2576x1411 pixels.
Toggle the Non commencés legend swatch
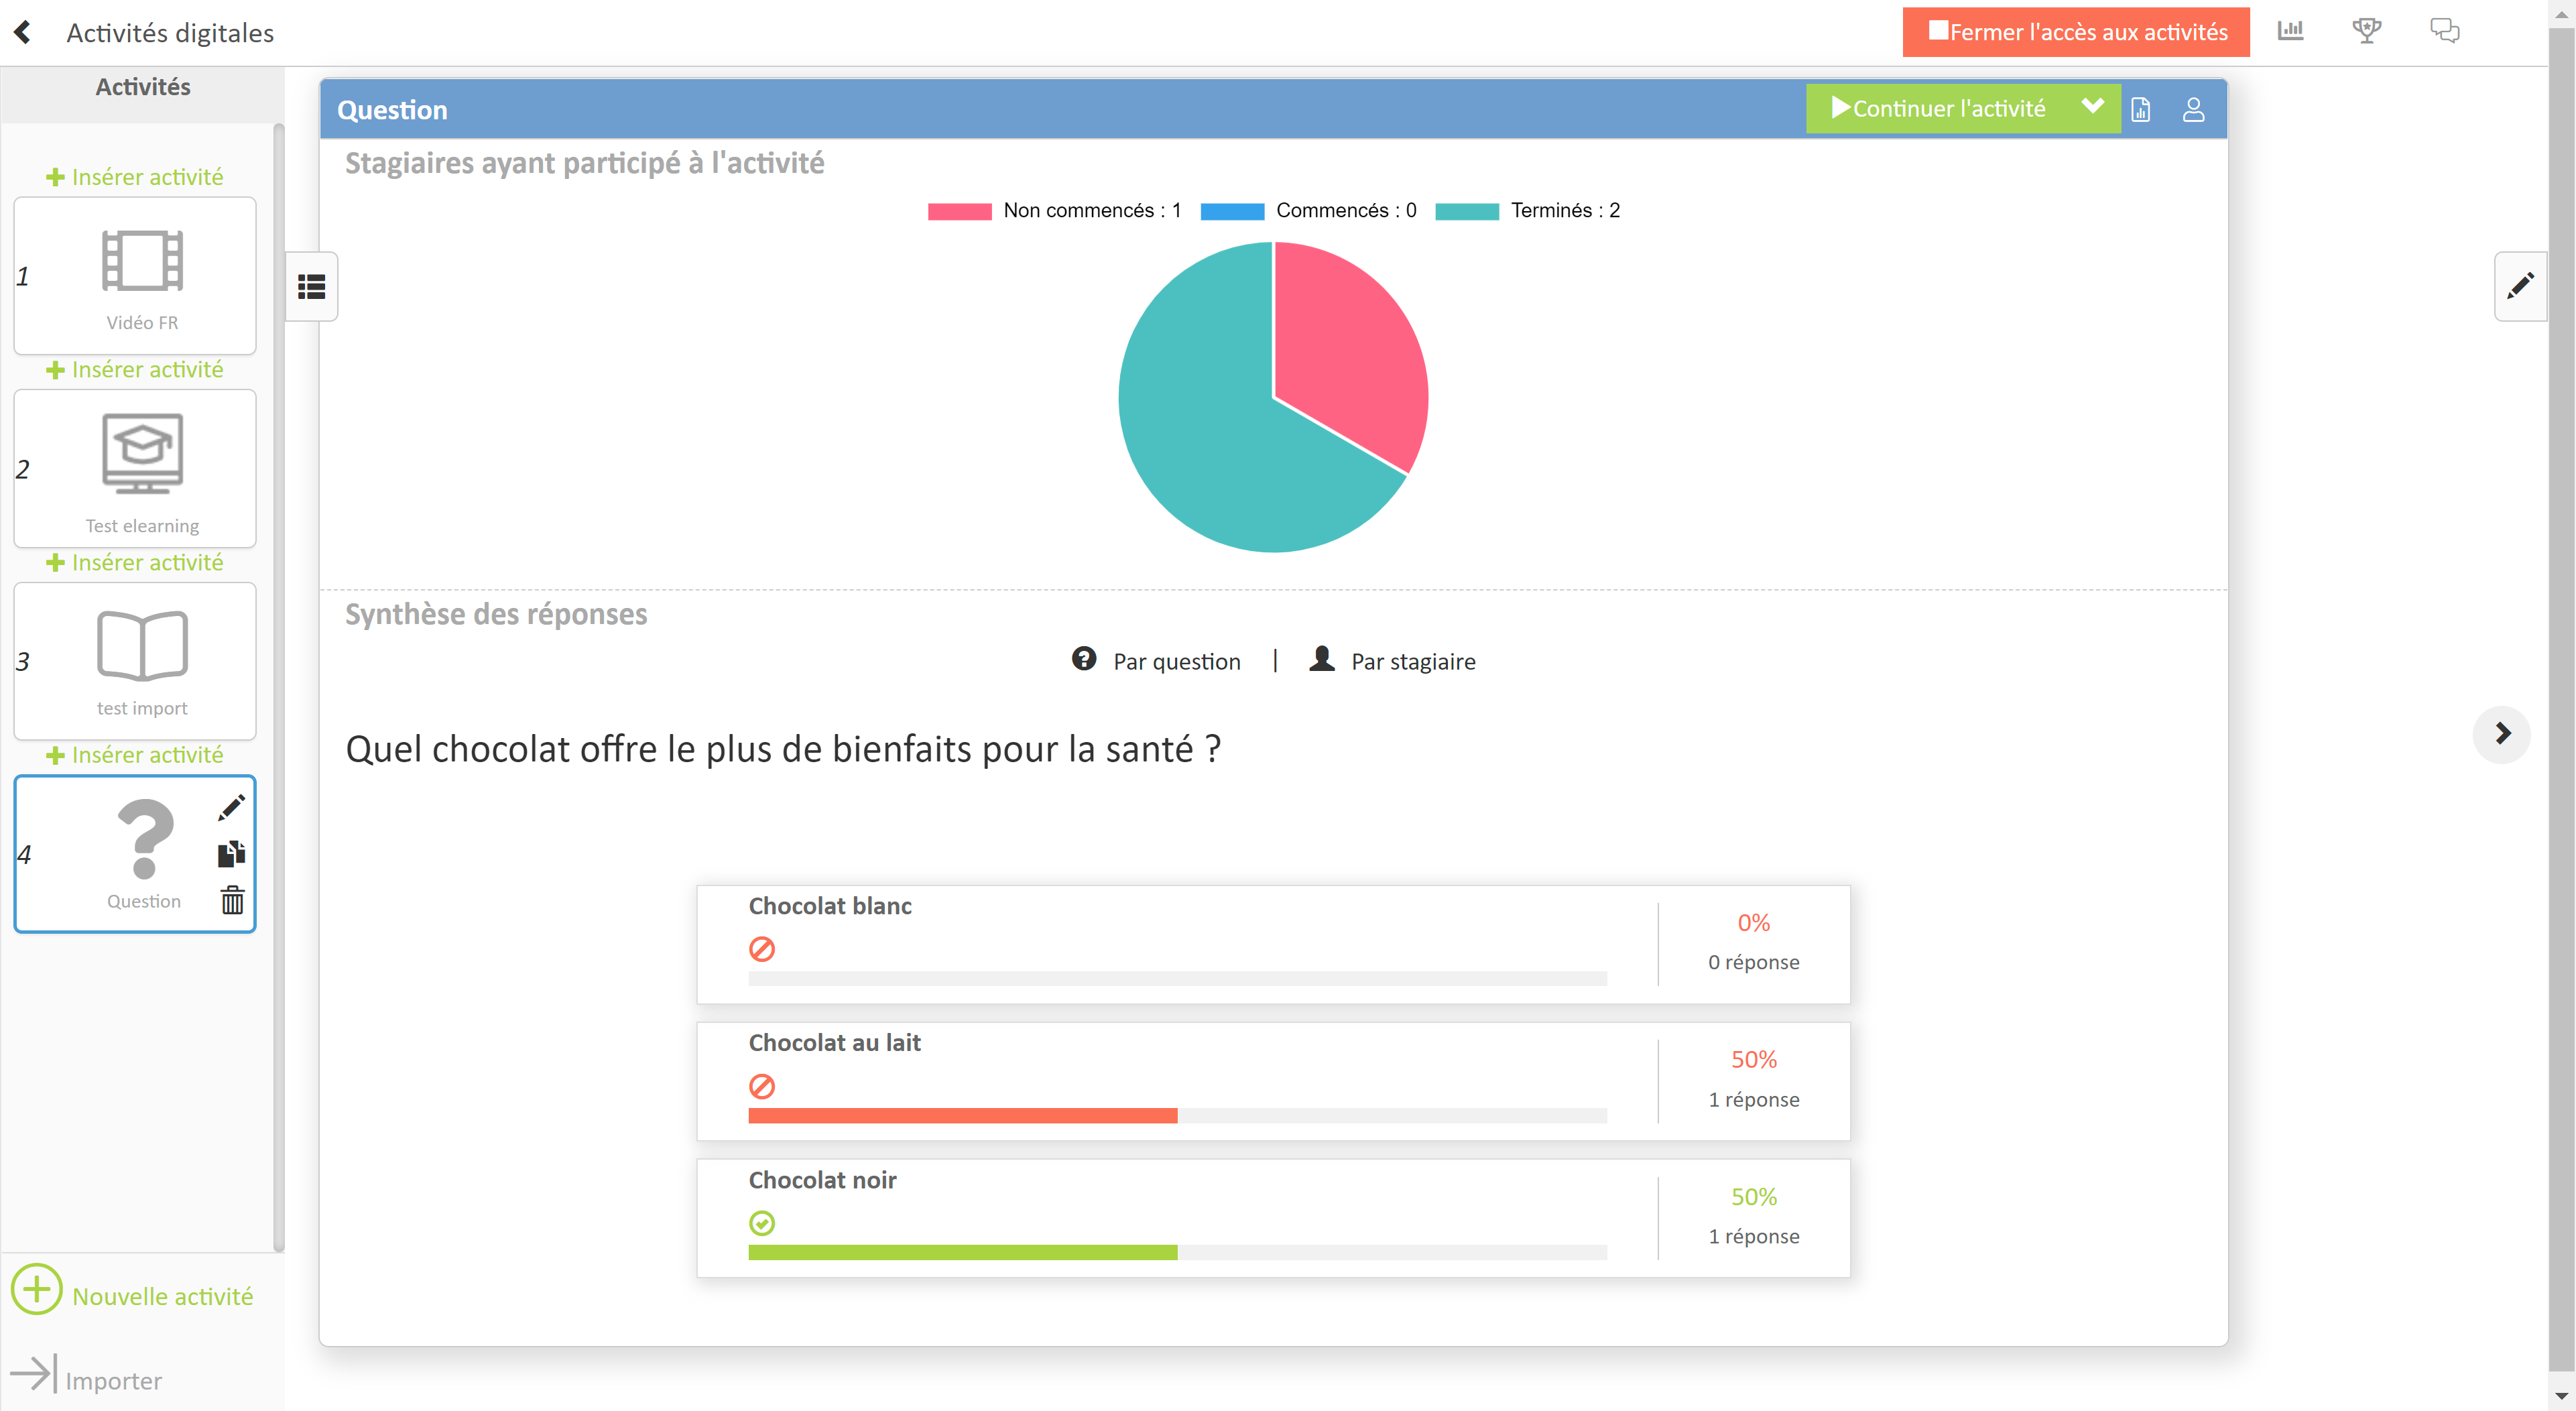point(959,211)
